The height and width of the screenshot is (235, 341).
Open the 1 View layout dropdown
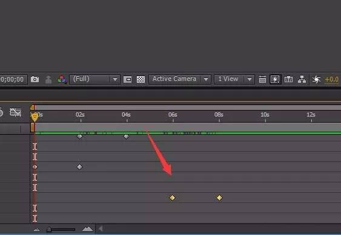tap(234, 79)
